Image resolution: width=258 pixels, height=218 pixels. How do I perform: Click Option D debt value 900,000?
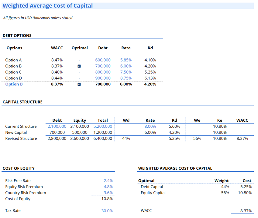coord(103,78)
